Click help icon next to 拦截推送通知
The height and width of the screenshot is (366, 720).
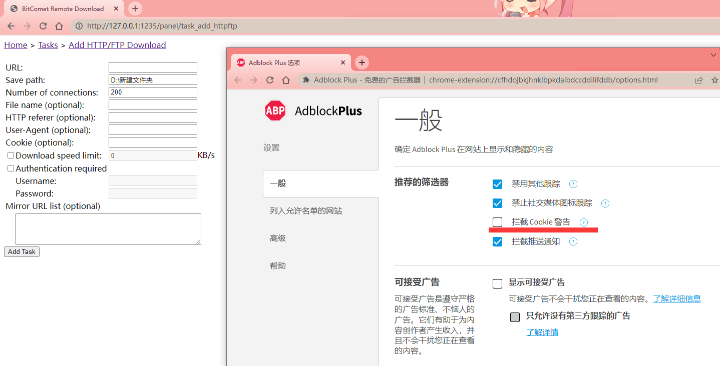click(x=573, y=241)
